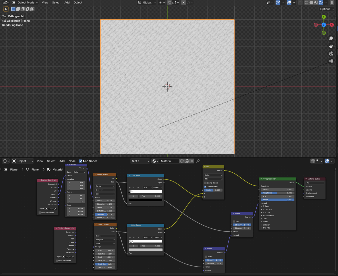Open the Object Mode dropdown
338x276 pixels.
pos(25,2)
